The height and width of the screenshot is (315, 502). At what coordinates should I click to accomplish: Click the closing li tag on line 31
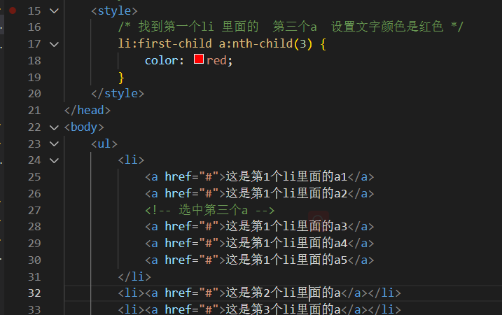tap(134, 276)
